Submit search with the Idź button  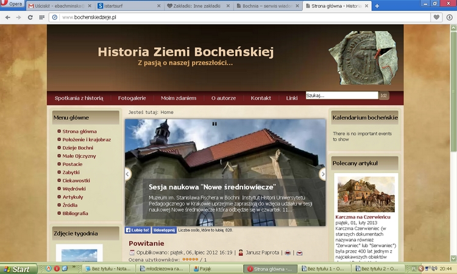coord(384,96)
